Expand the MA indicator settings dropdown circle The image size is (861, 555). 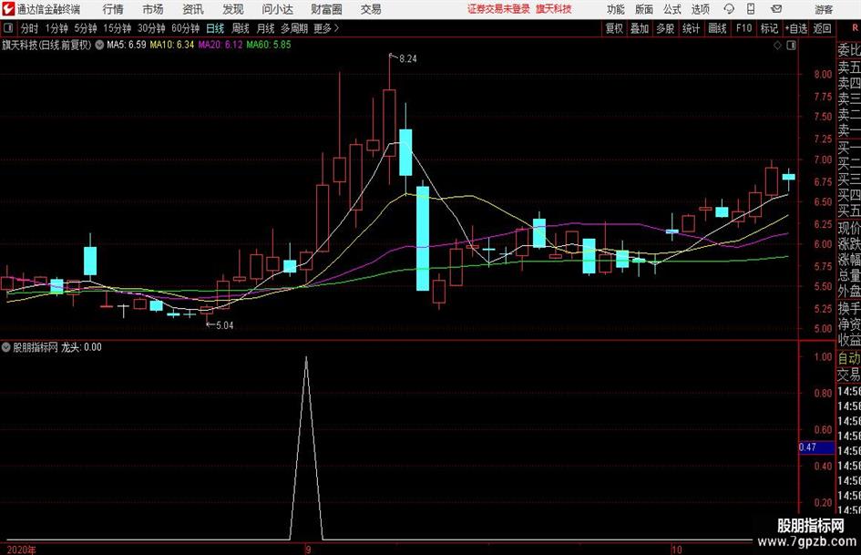pos(99,45)
